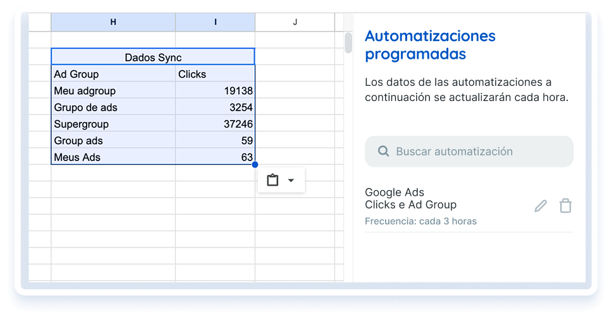Click the pencil edit icon for Google Ads automation
Image resolution: width=612 pixels, height=319 pixels.
tap(541, 206)
